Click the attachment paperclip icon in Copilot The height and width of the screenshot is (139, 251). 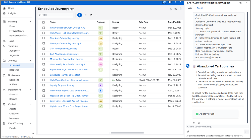[x=188, y=132]
